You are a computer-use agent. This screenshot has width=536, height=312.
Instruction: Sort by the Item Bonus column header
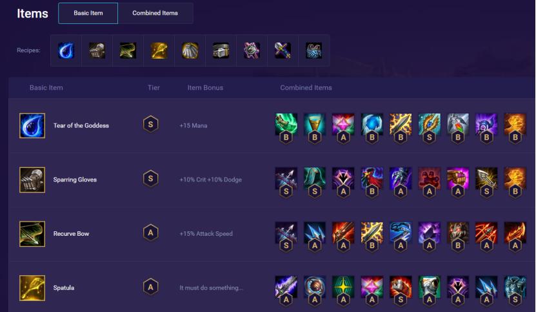(x=205, y=88)
